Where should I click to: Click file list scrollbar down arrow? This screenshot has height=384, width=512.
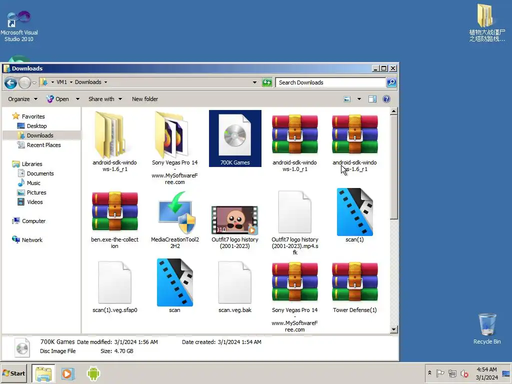point(394,329)
